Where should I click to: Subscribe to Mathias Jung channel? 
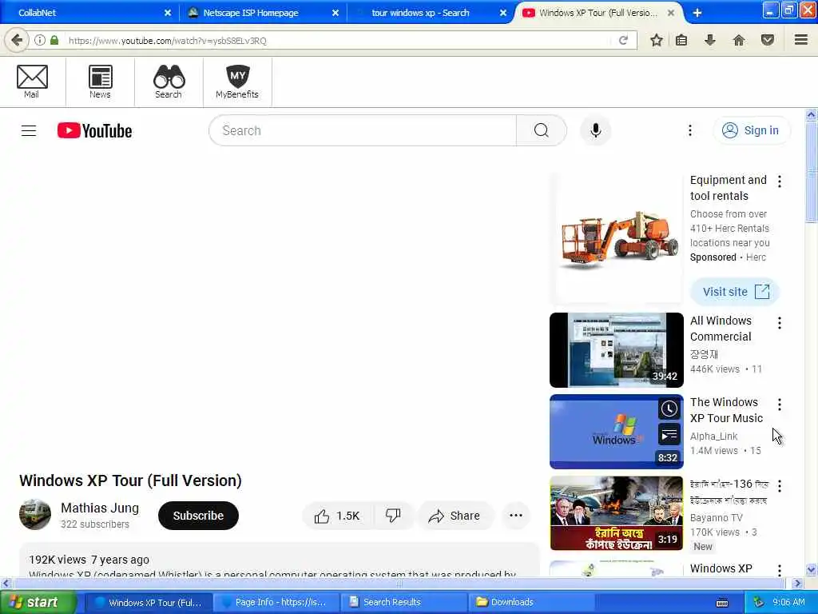pos(198,516)
